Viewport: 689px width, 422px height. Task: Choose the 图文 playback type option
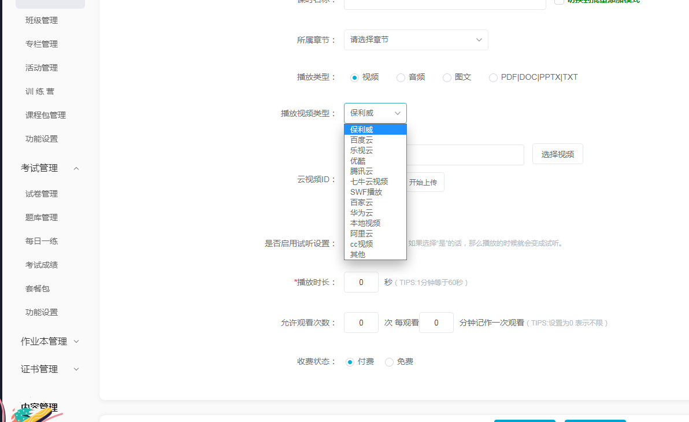point(447,77)
